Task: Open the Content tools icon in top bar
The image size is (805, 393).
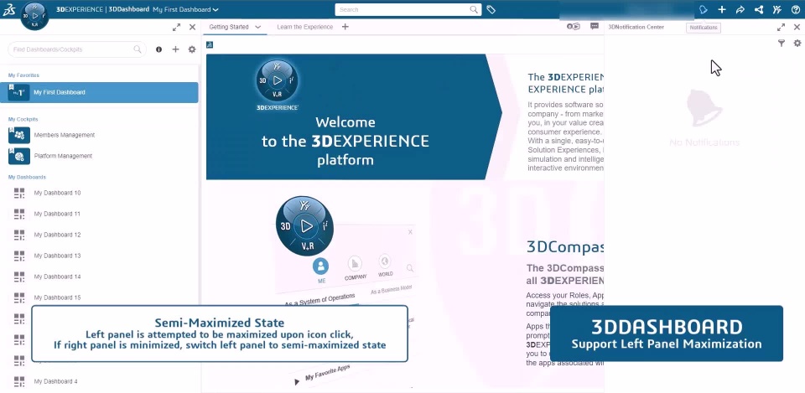Action: pos(777,9)
